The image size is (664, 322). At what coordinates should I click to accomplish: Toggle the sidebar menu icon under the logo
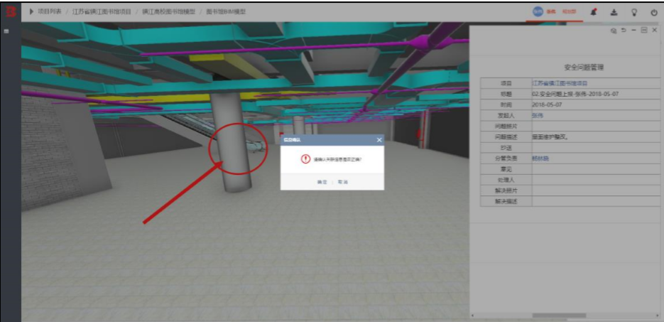(6, 31)
